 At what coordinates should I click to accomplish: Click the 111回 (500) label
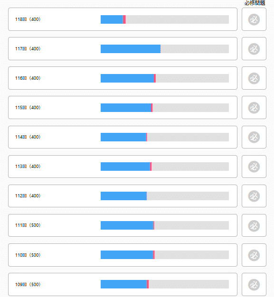pos(28,225)
